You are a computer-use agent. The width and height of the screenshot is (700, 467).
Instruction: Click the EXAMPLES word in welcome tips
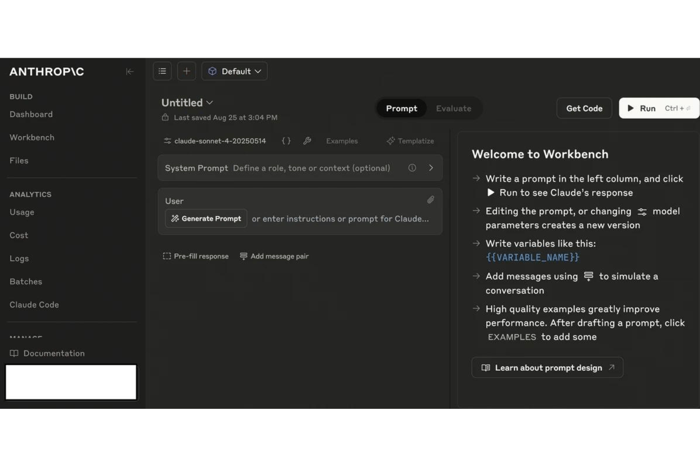tap(512, 337)
